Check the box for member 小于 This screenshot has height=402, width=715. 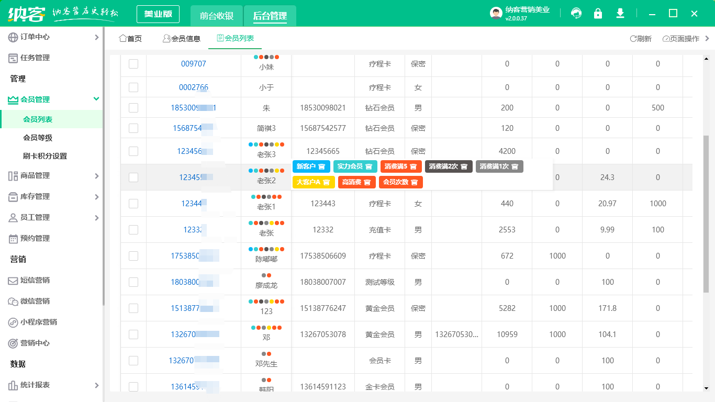pyautogui.click(x=133, y=87)
